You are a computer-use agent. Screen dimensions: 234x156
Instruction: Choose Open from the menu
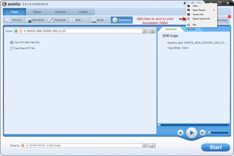[x=202, y=6]
